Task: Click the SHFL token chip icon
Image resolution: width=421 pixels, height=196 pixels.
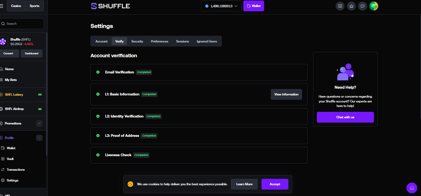Action: [x=3, y=42]
